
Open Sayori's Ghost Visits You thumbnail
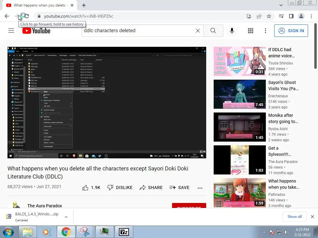[239, 94]
